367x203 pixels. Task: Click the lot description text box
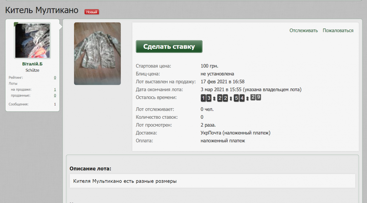point(212,181)
